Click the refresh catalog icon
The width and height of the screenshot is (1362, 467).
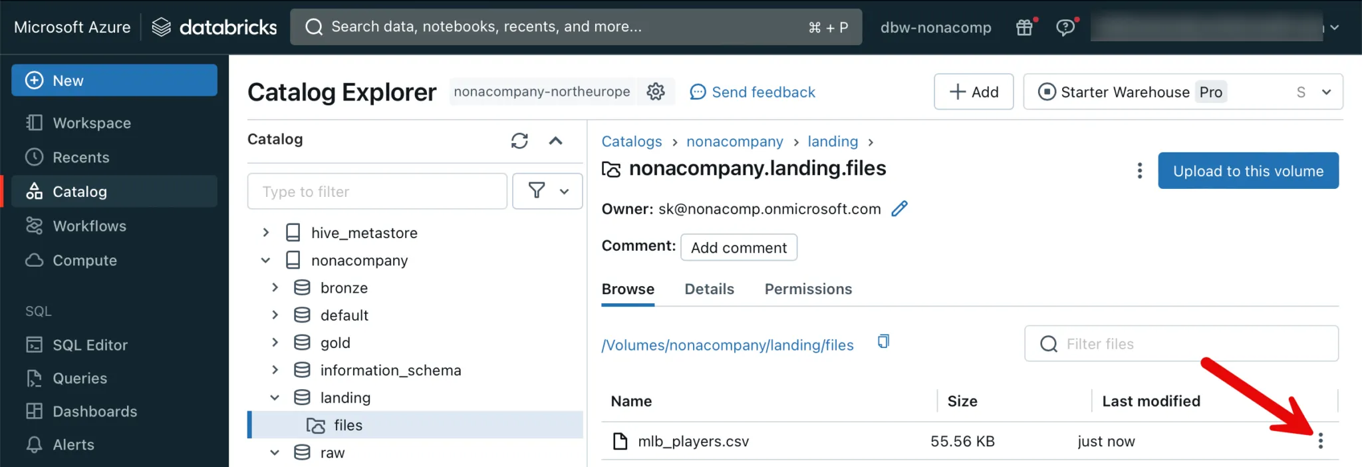(x=519, y=140)
